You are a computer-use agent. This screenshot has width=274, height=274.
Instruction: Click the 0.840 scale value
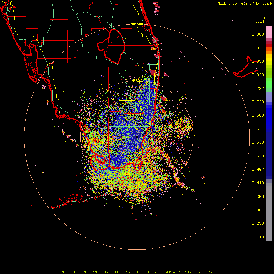258,75
